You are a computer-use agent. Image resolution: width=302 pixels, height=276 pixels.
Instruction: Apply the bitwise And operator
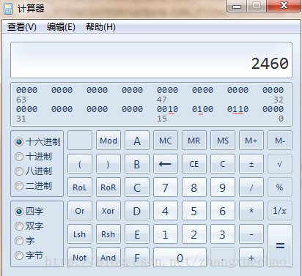pos(108,258)
